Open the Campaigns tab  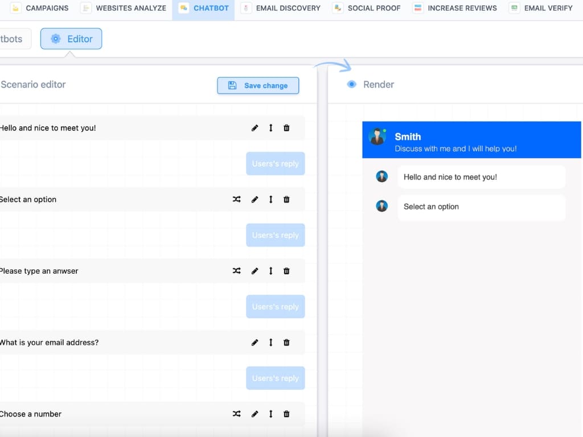(39, 8)
